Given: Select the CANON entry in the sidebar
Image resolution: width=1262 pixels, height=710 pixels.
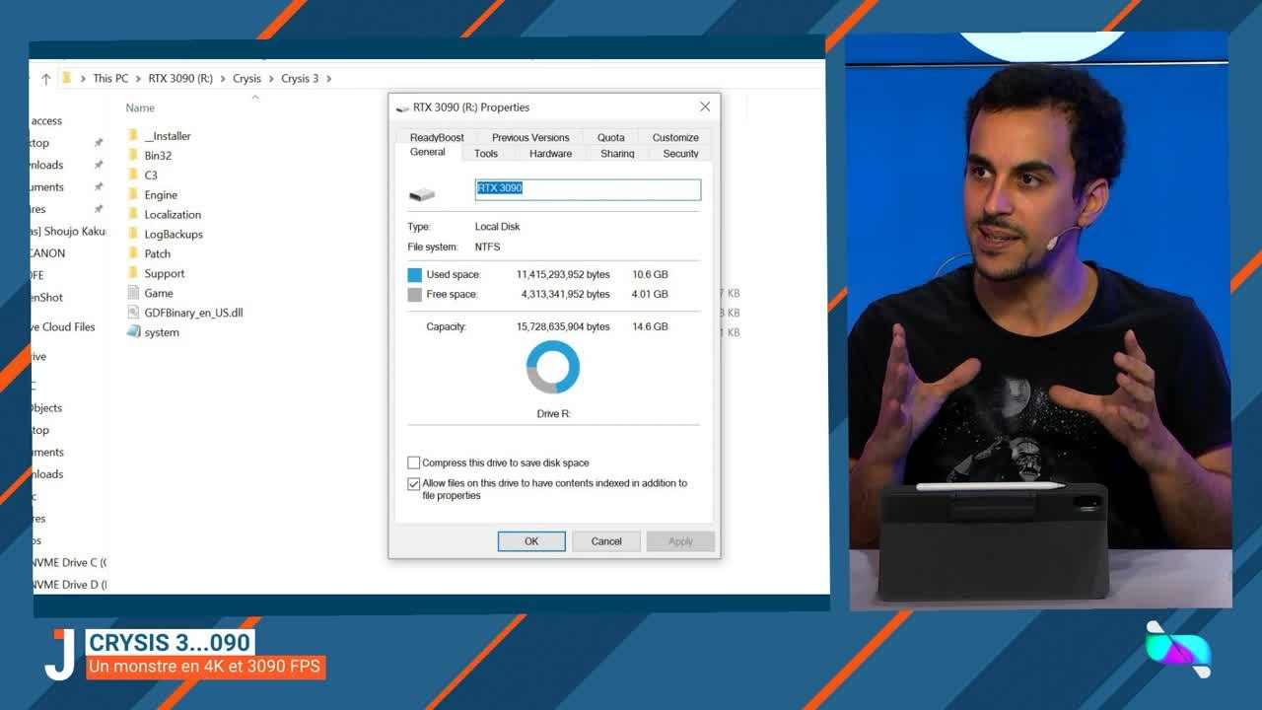Looking at the screenshot, I should click(47, 253).
